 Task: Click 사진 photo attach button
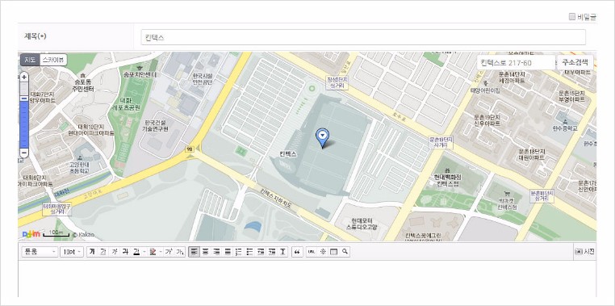585,252
